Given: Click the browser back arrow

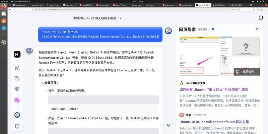Looking at the screenshot, I should pyautogui.click(x=10, y=10).
